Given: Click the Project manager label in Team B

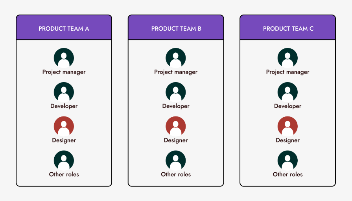Looking at the screenshot, I should click(176, 72).
